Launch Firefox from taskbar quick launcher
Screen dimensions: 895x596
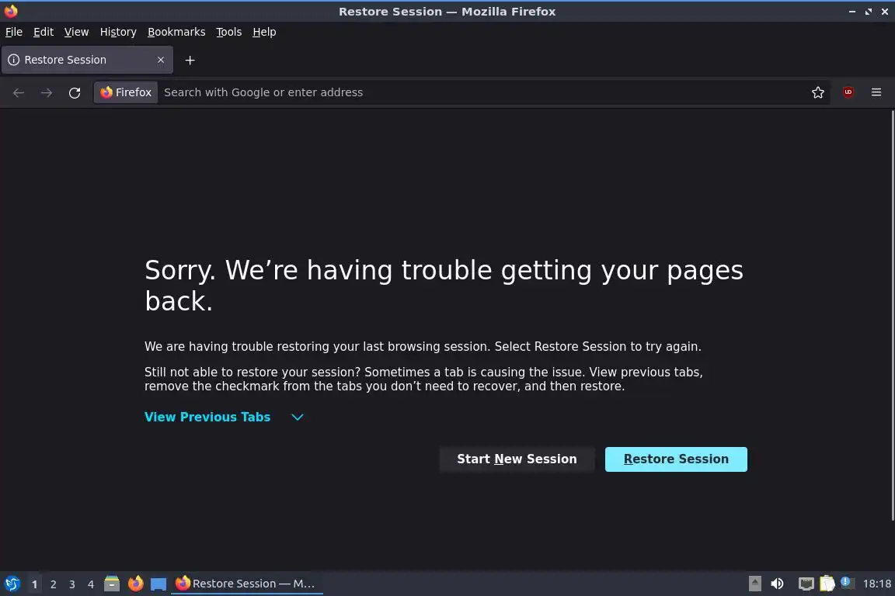pyautogui.click(x=135, y=584)
